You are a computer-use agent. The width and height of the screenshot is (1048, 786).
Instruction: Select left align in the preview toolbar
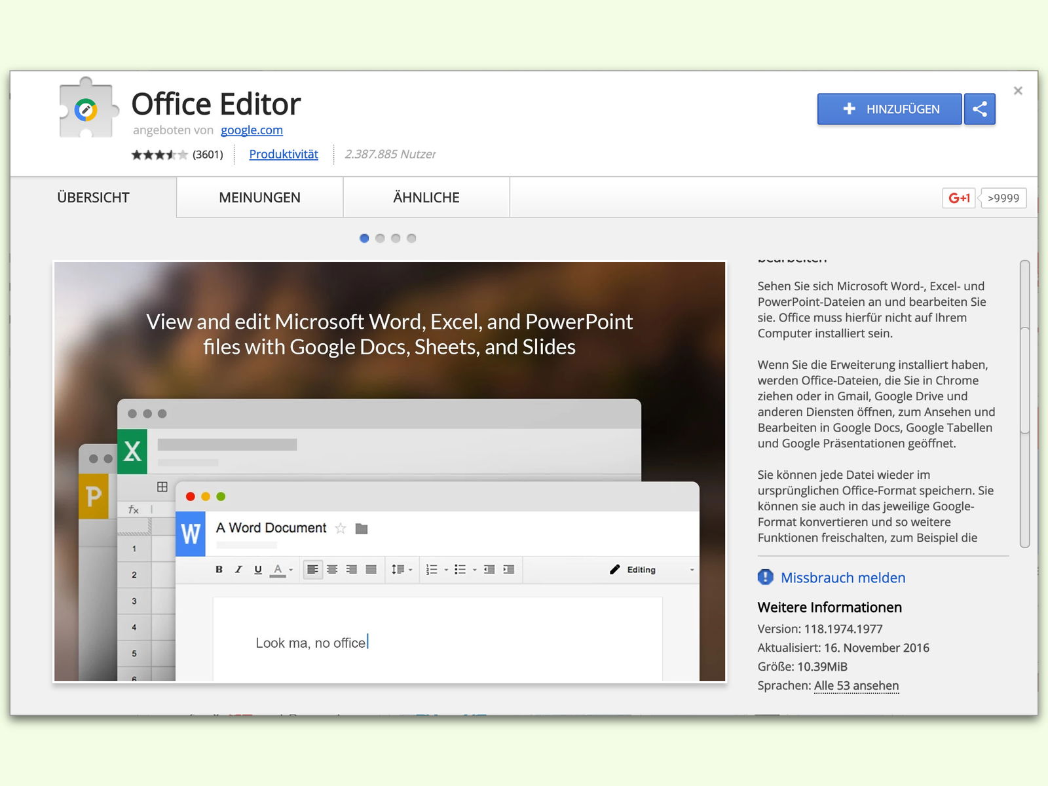point(313,570)
